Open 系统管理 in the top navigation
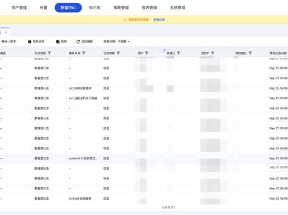The height and width of the screenshot is (215, 288). click(177, 8)
